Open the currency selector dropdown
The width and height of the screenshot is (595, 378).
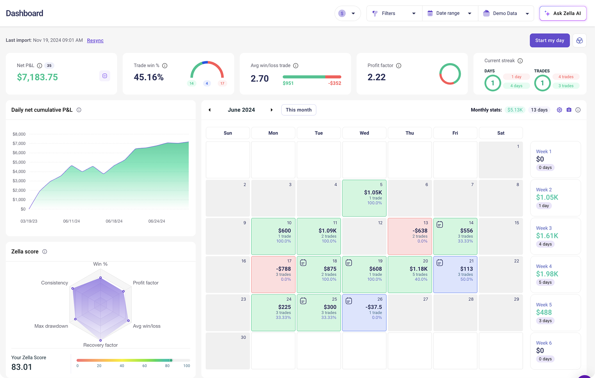(347, 13)
